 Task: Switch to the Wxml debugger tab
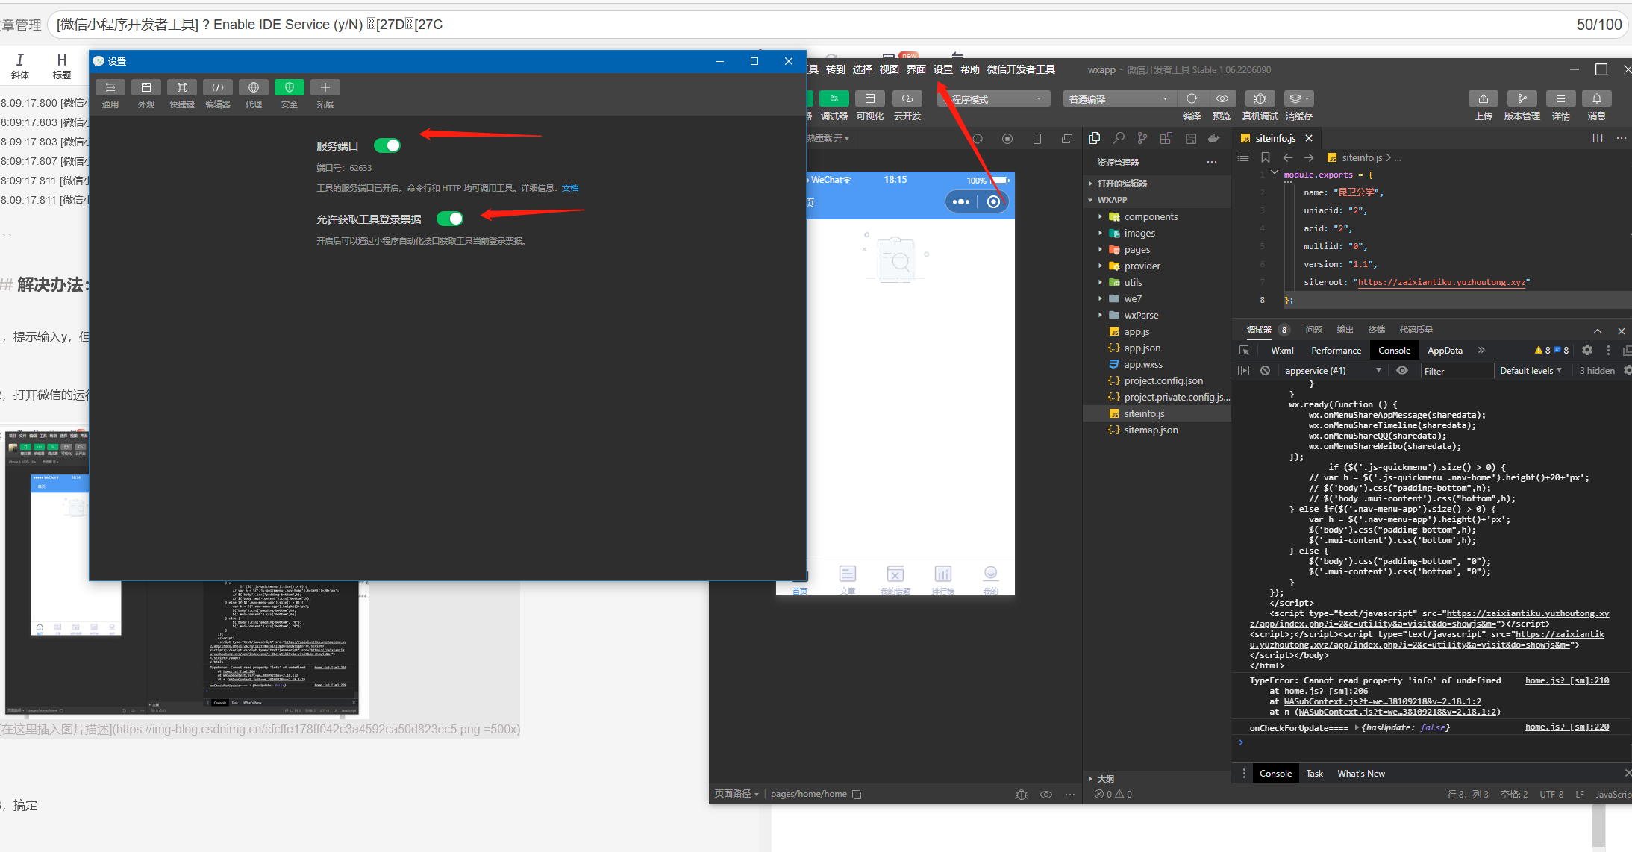coord(1282,350)
